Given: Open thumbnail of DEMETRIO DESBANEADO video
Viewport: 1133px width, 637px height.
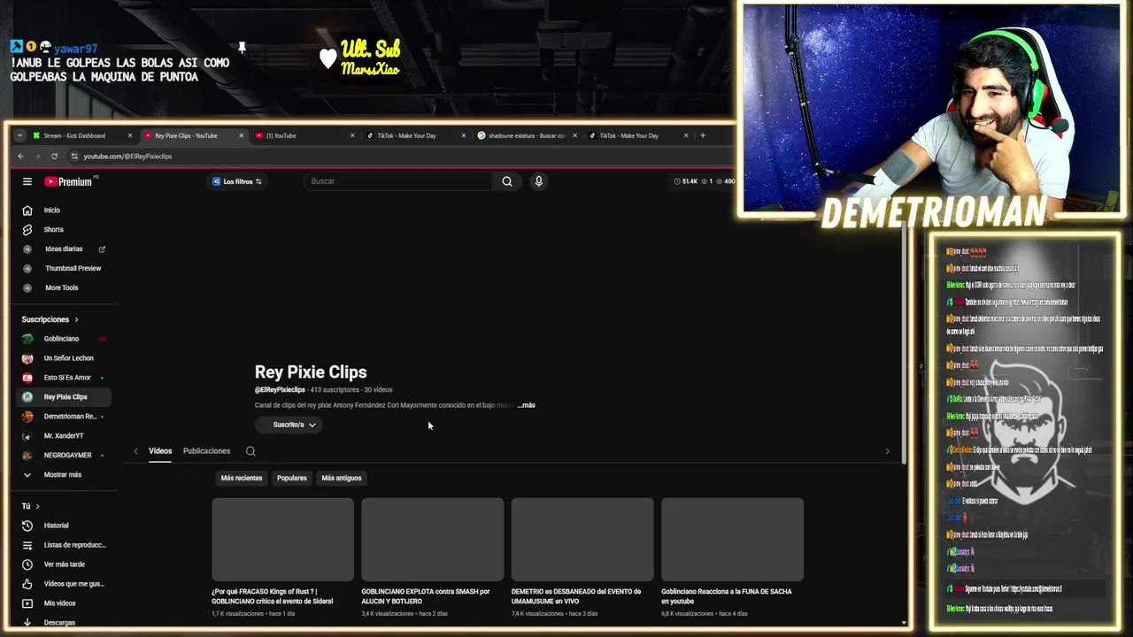Looking at the screenshot, I should pos(582,539).
